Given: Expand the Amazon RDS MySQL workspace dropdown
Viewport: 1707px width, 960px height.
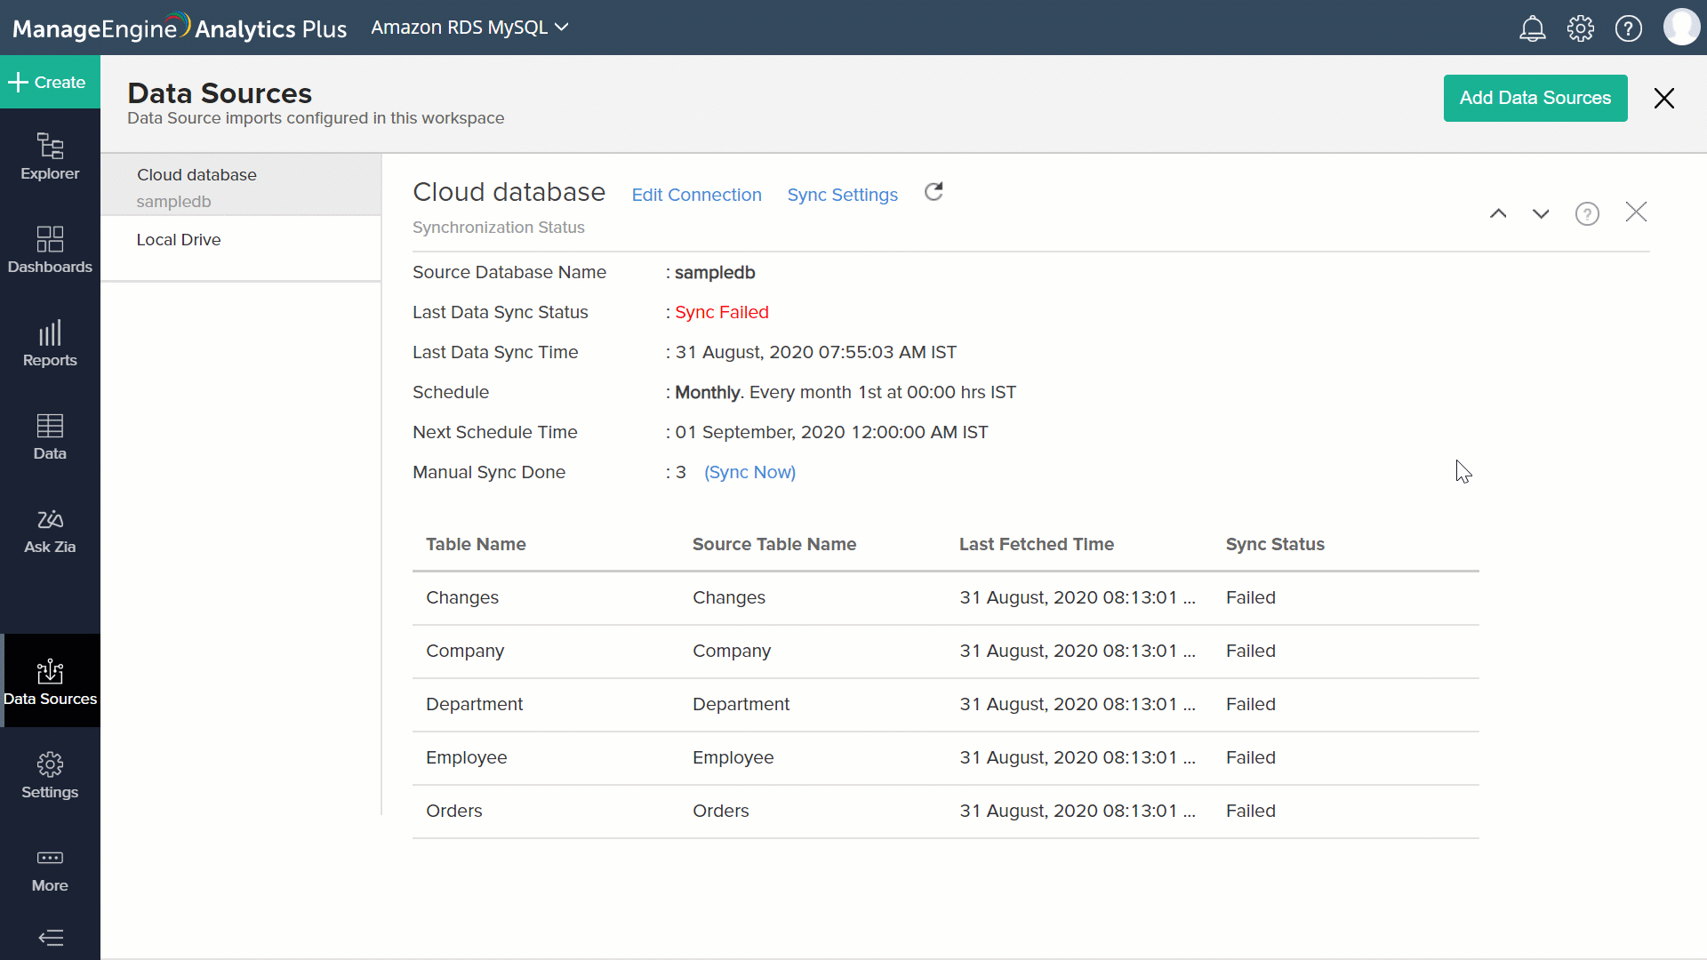Looking at the screenshot, I should (x=469, y=28).
